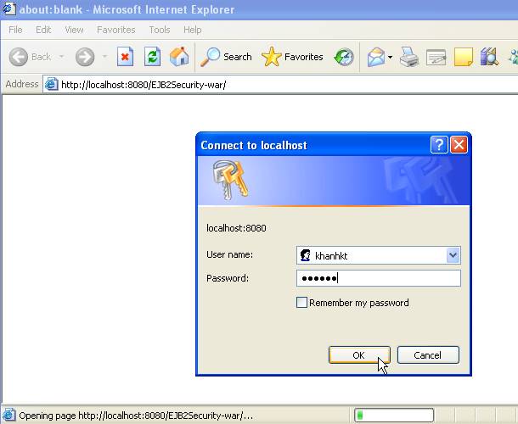Close the Connect to localhost dialog

click(459, 144)
